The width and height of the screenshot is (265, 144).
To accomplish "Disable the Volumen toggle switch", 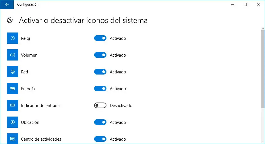I will pyautogui.click(x=100, y=55).
